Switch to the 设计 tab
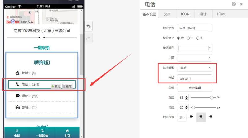 point(203,14)
